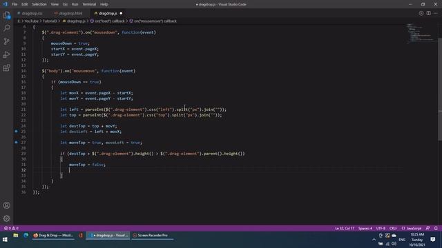Image resolution: width=442 pixels, height=248 pixels.
Task: Open notifications bell in status bar
Action: [x=436, y=228]
